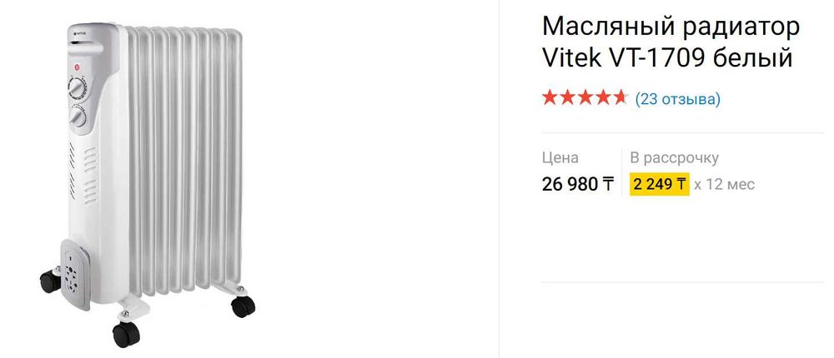
Task: Click the partially filled fifth star
Action: coord(620,97)
